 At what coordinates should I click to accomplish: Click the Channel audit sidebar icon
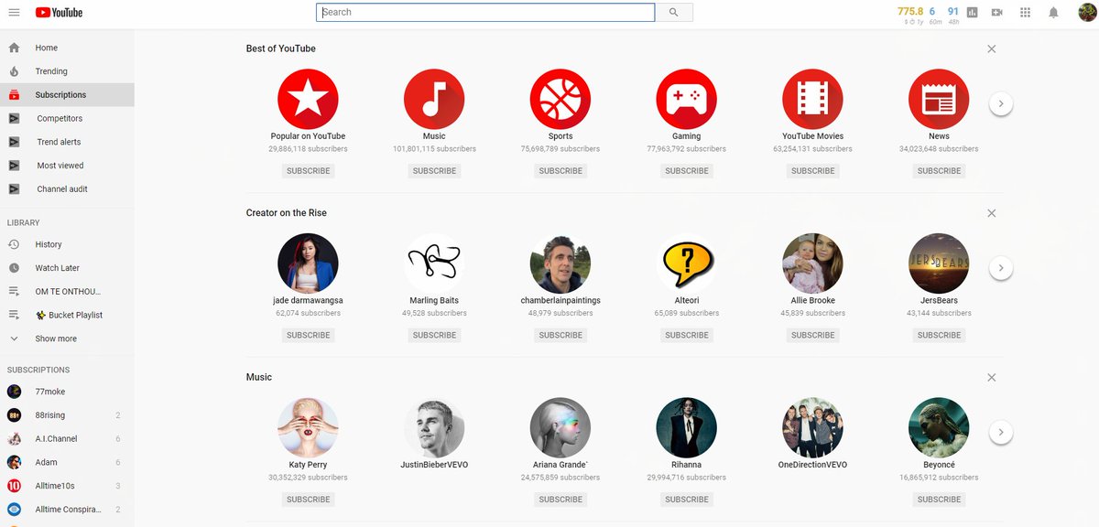pyautogui.click(x=14, y=189)
